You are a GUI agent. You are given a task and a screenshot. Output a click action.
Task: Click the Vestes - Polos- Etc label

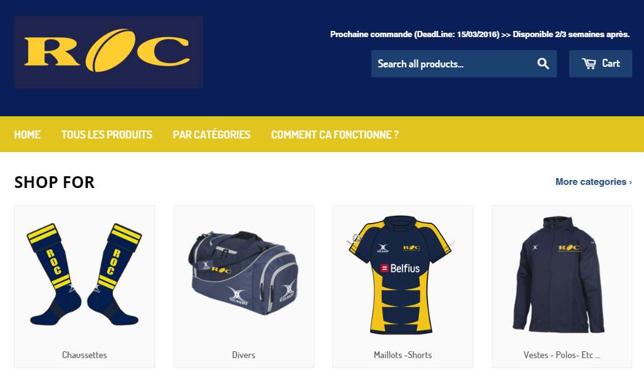[562, 355]
